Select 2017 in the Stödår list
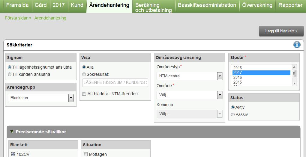Image resolution: width=306 pixels, height=157 pixels. pos(261,73)
